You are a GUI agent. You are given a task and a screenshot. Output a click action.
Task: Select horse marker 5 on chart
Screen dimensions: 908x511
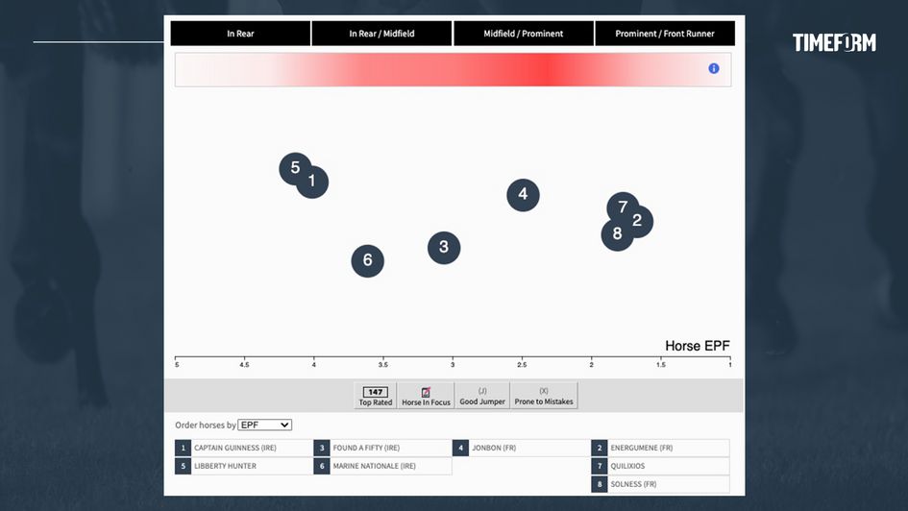coord(294,168)
